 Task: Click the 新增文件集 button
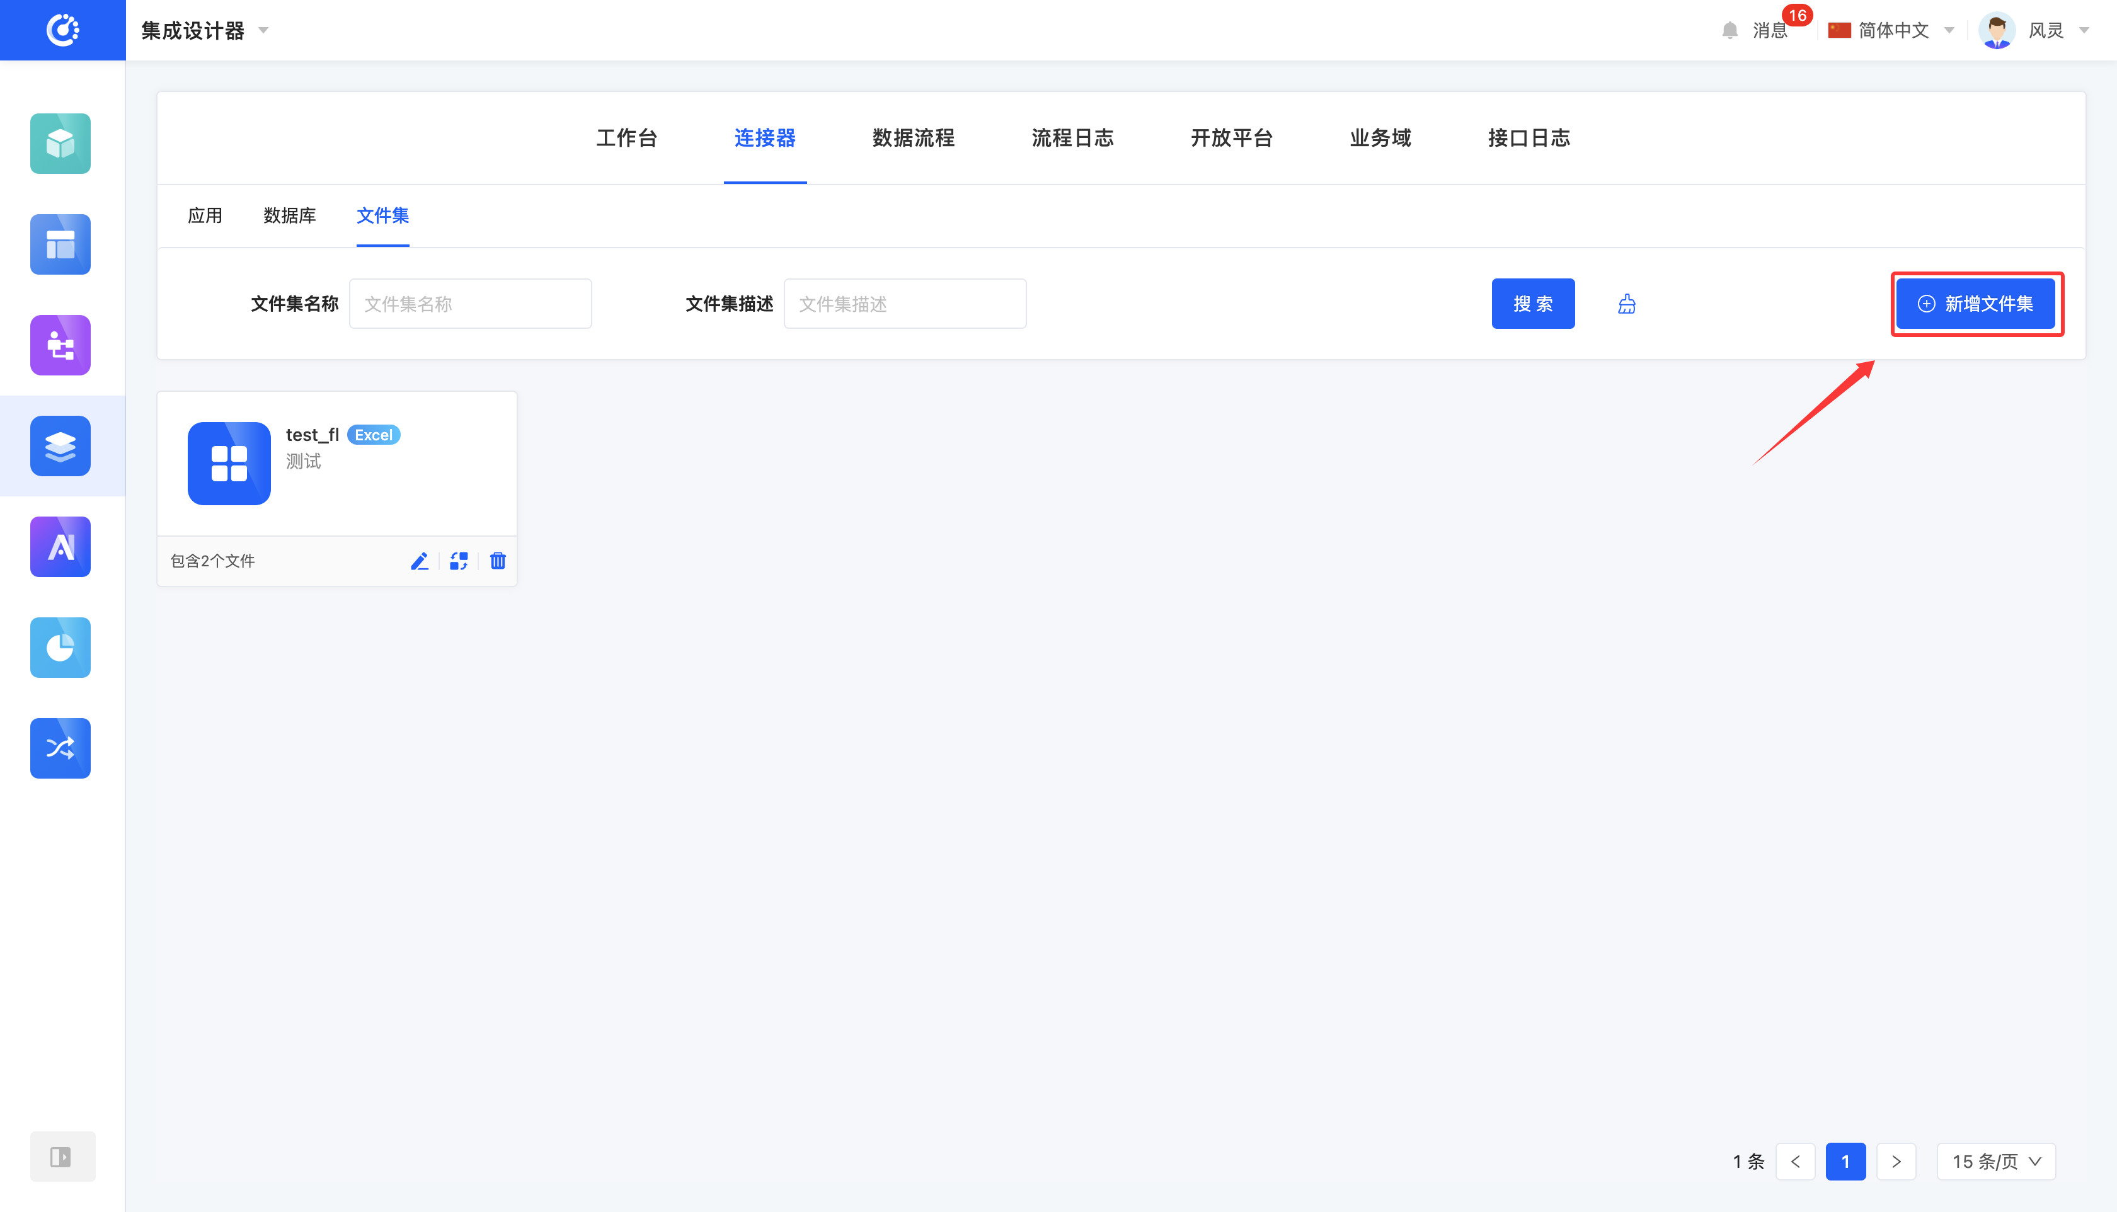(x=1975, y=304)
